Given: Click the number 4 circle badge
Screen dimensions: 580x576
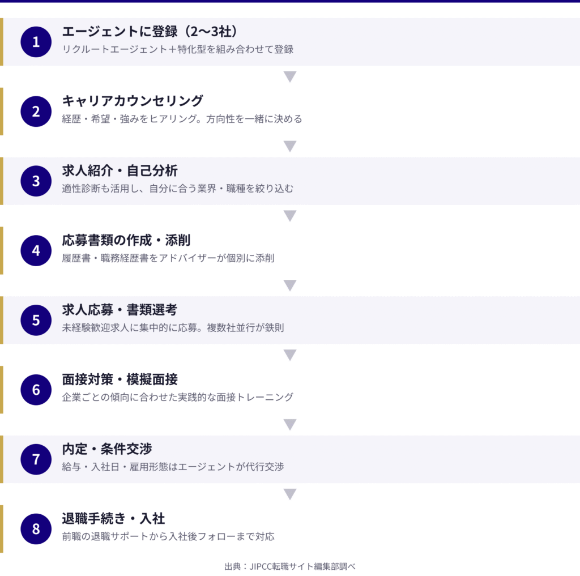Looking at the screenshot, I should pyautogui.click(x=36, y=250).
